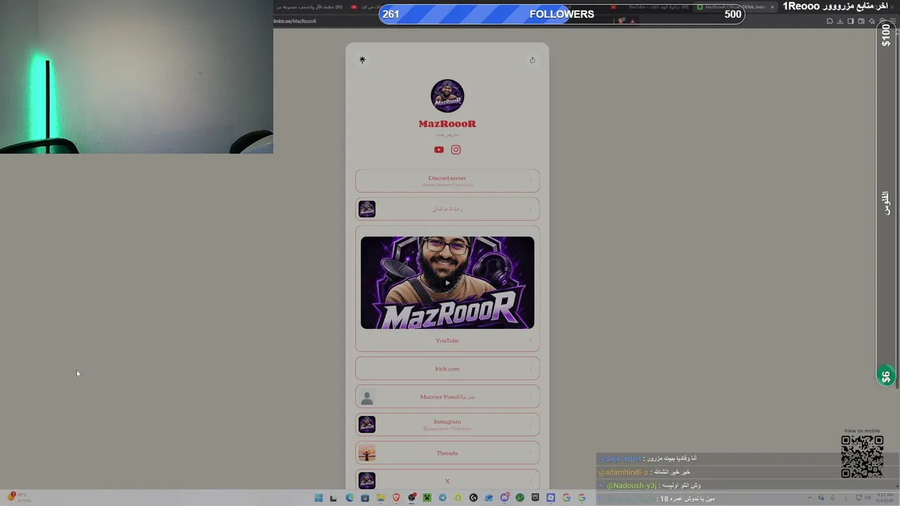This screenshot has height=506, width=900.
Task: Open the browser downloads icon
Action: [x=840, y=21]
